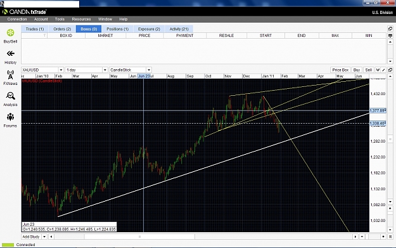Screen dimensions: 396x248
Task: Sort by BOX ID column header
Action: coord(66,36)
